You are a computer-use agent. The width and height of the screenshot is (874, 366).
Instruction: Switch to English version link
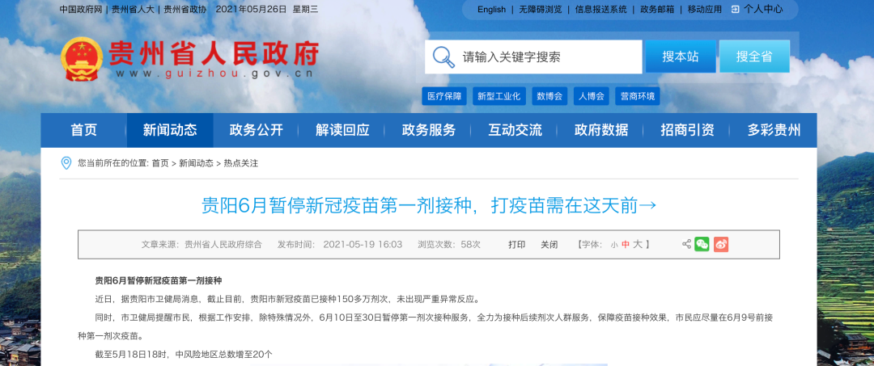[492, 10]
